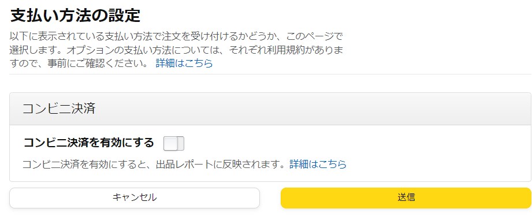This screenshot has height=224, width=532.
Task: Turn on convenience store payment switch
Action: pos(174,143)
